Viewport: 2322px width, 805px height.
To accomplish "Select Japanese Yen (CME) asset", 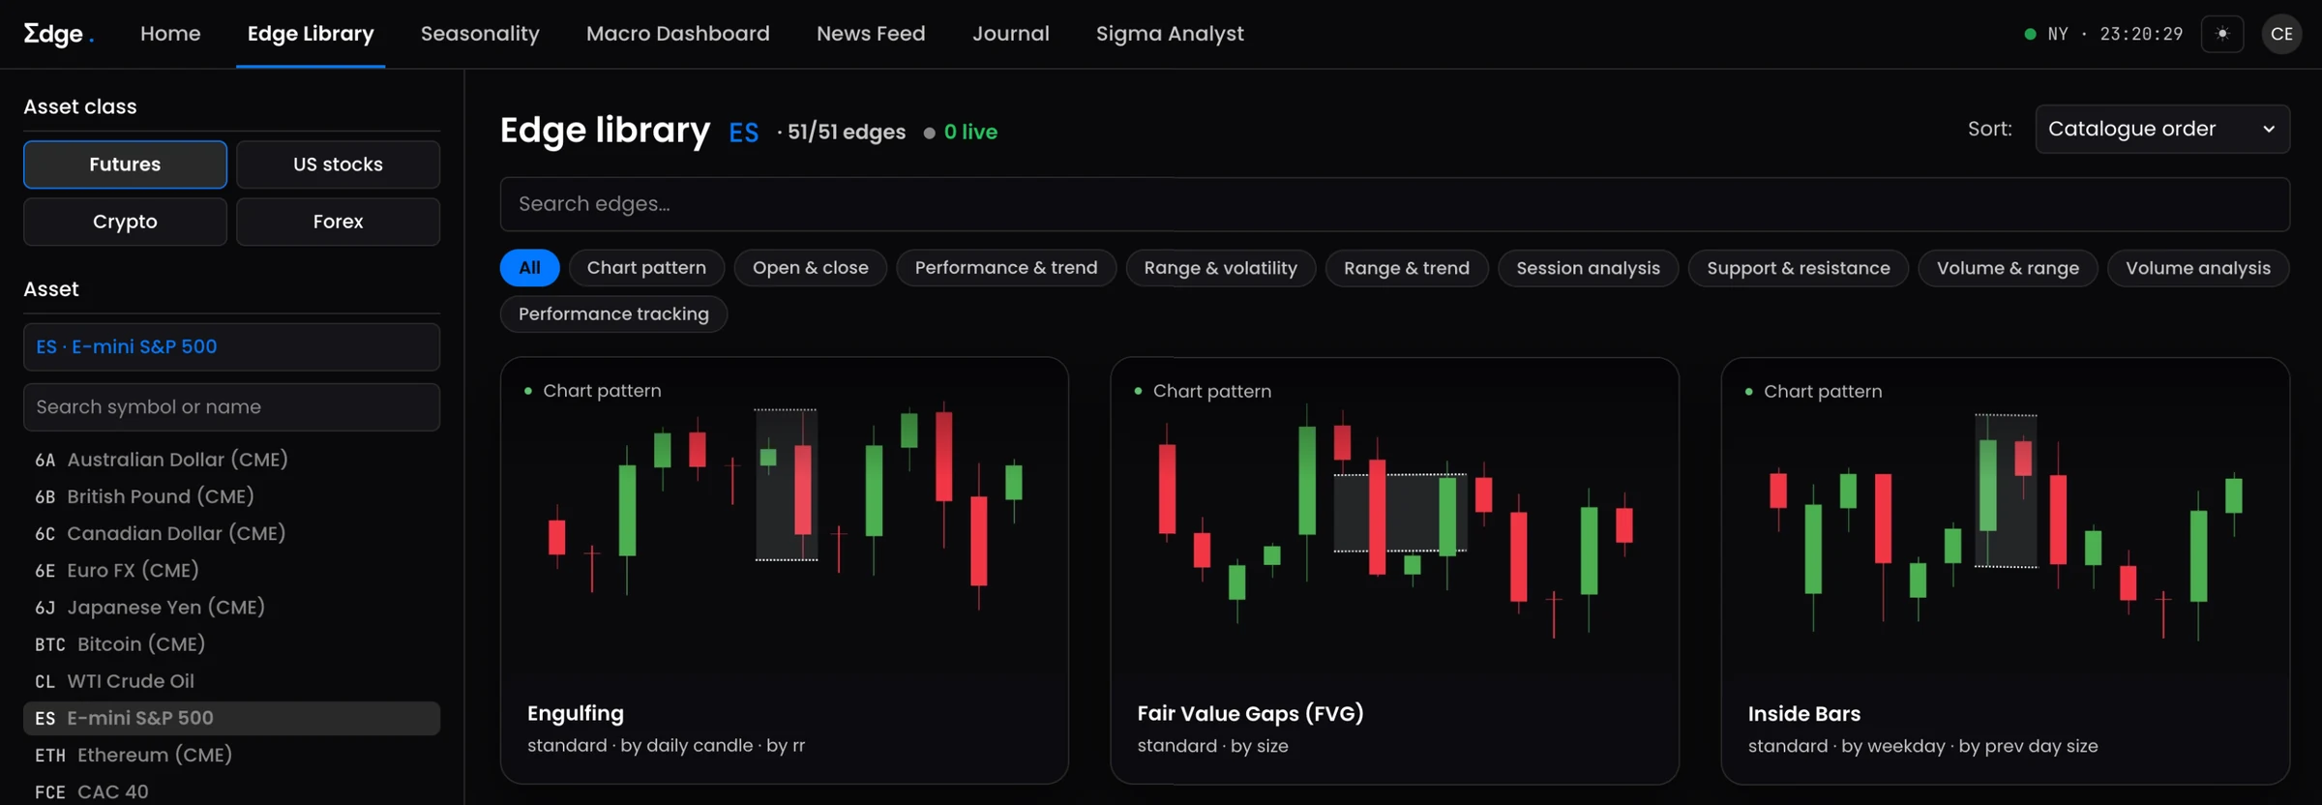I will [231, 608].
